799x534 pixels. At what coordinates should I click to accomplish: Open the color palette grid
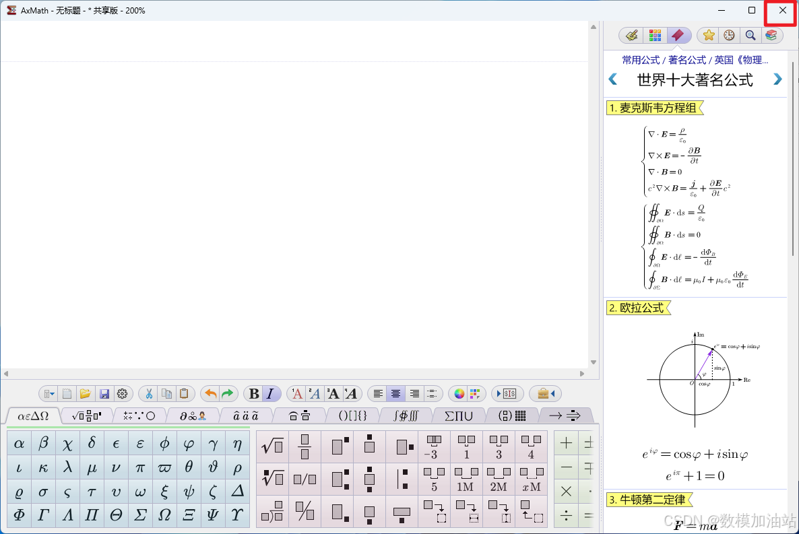(475, 394)
